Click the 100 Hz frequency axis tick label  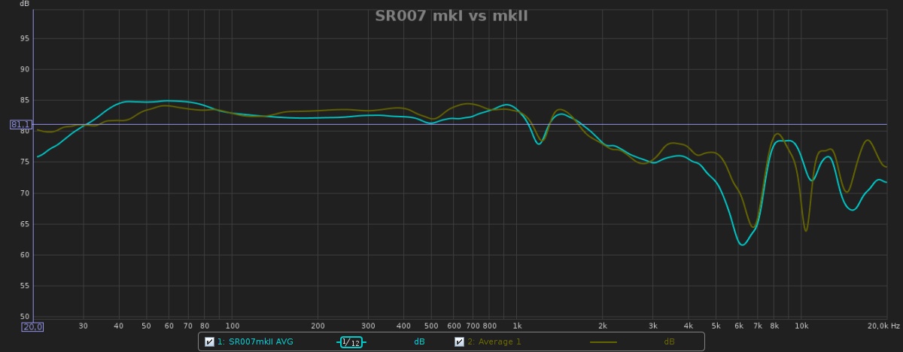(x=233, y=326)
